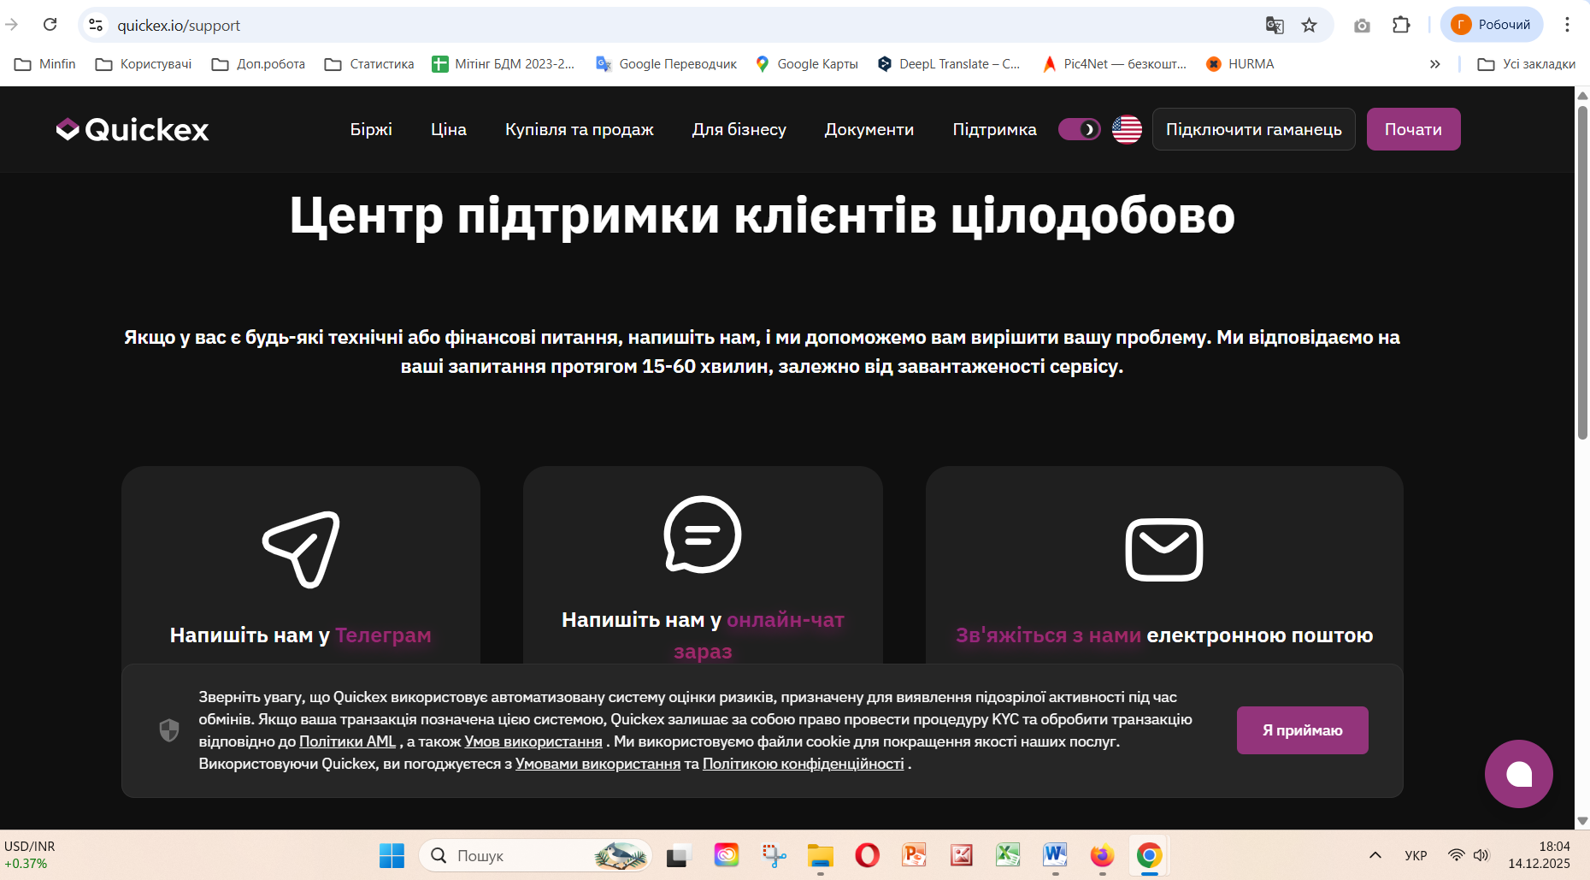The width and height of the screenshot is (1590, 880).
Task: Open Firefox from taskbar
Action: coord(1103,855)
